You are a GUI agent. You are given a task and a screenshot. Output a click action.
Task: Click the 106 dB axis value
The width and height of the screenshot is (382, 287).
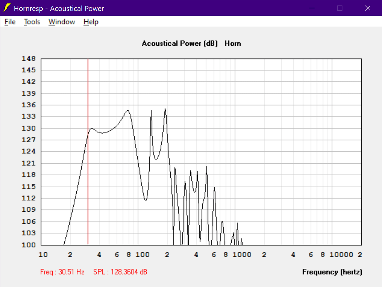pyautogui.click(x=29, y=221)
